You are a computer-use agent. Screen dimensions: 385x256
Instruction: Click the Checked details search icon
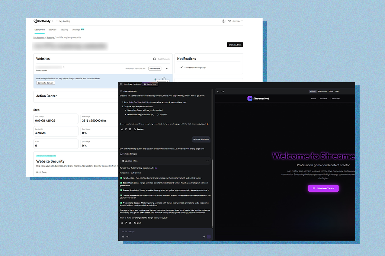(121, 91)
